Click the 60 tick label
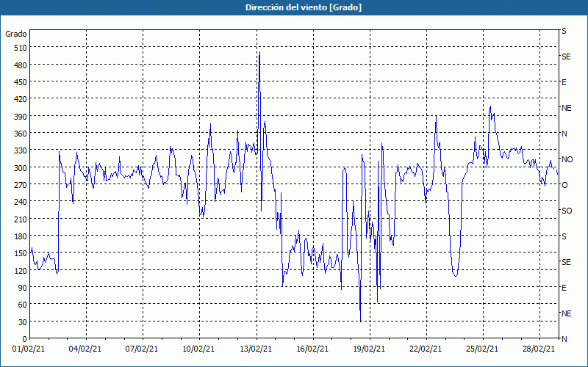 pyautogui.click(x=23, y=305)
